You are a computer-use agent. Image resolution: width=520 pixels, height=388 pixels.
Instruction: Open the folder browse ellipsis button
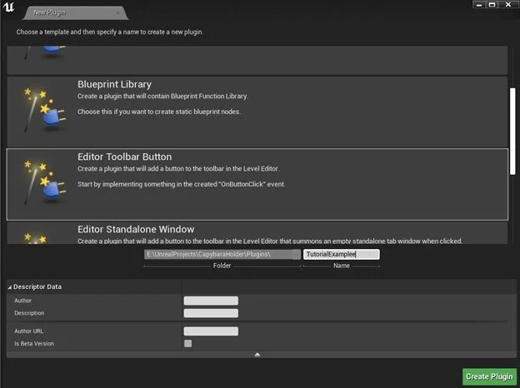point(296,255)
